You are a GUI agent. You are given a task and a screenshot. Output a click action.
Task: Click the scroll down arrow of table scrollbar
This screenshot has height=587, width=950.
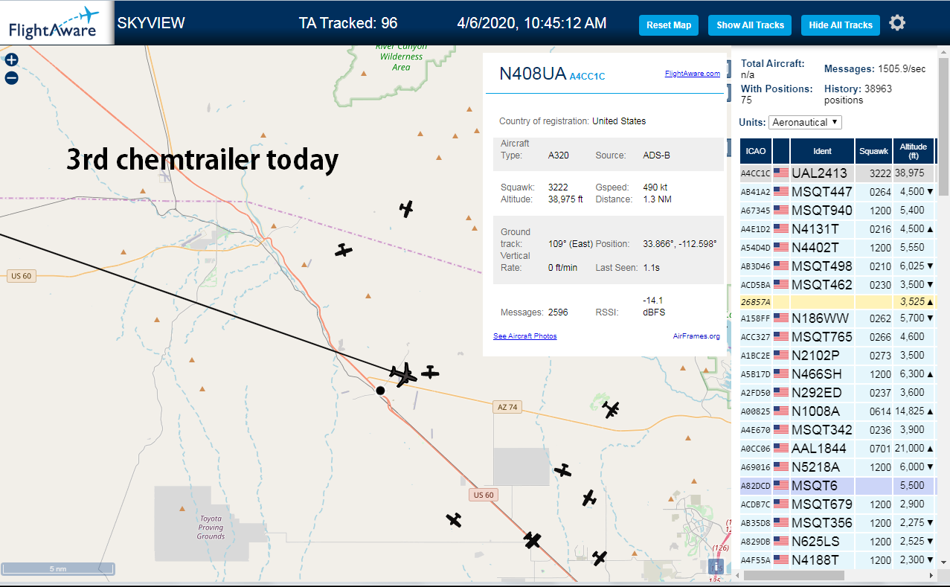coord(943,562)
